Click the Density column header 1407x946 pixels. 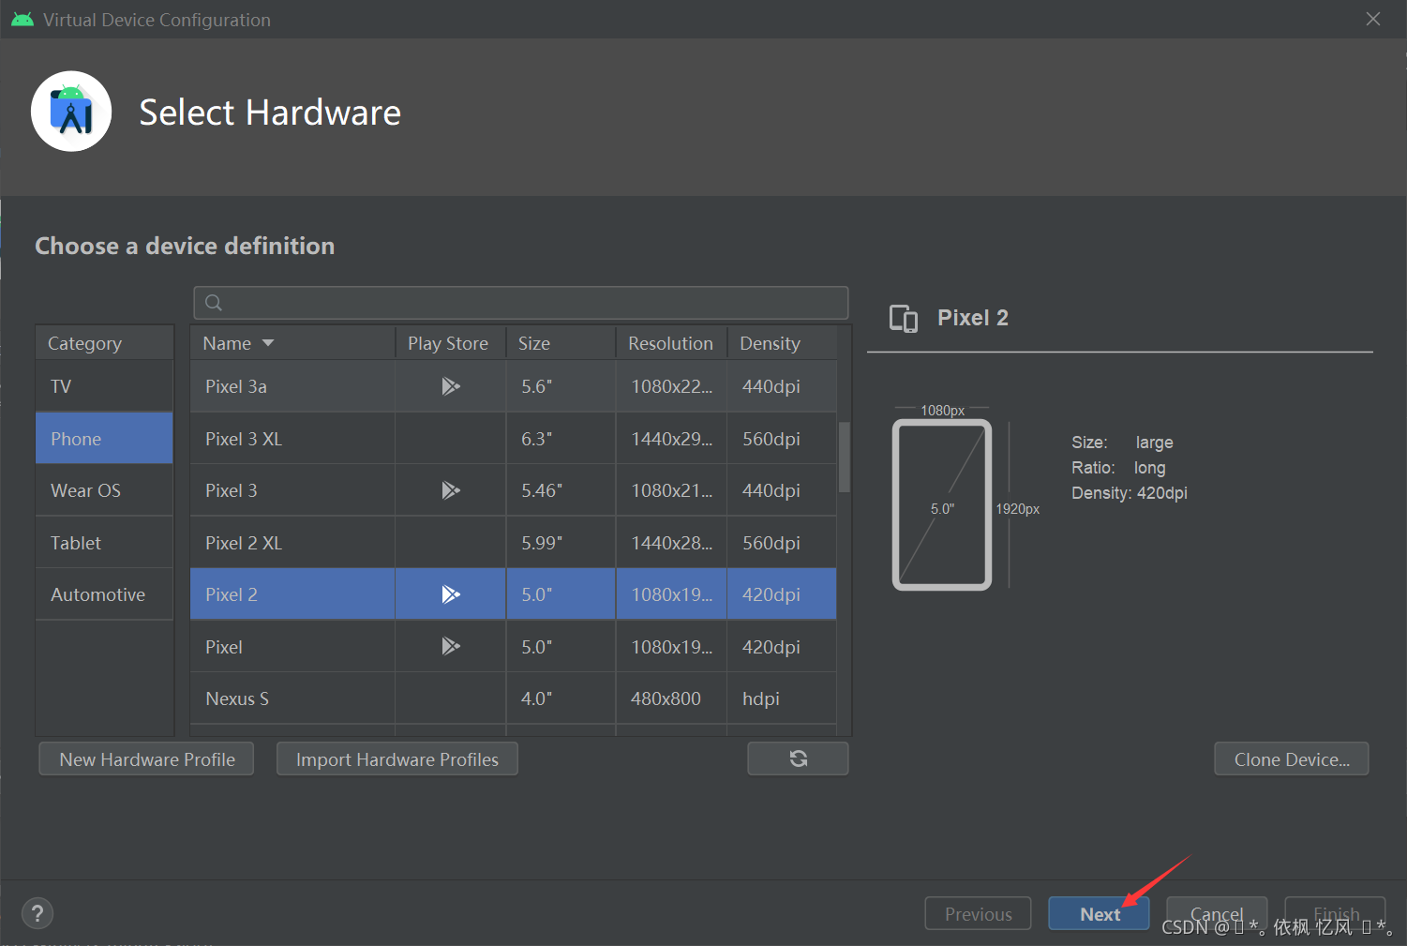pos(782,343)
